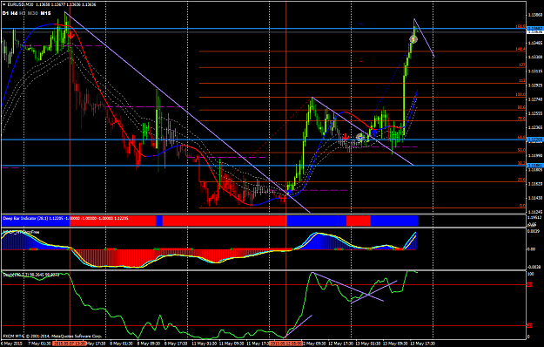Viewport: 544px width, 347px height.
Task: Click the 0.0 Fibonacci level label
Action: click(x=522, y=206)
